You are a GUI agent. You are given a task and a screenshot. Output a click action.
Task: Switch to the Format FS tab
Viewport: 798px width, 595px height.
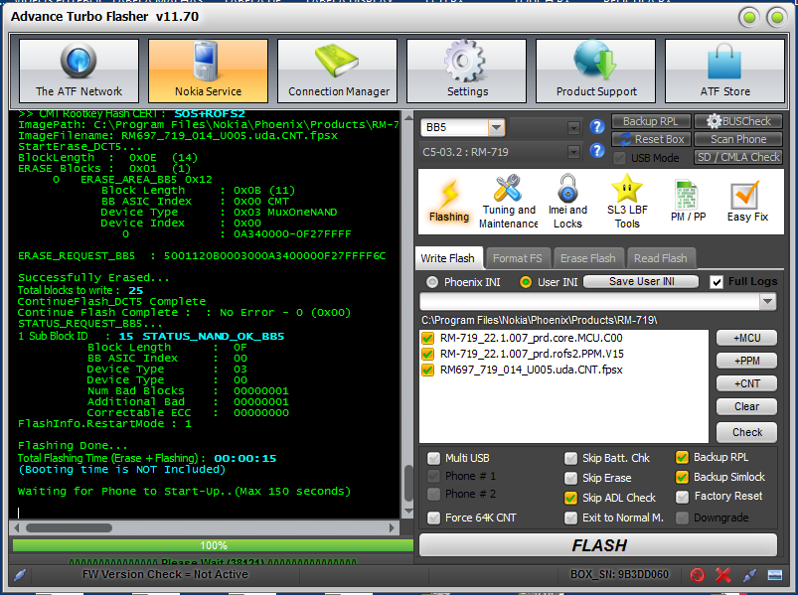click(517, 258)
